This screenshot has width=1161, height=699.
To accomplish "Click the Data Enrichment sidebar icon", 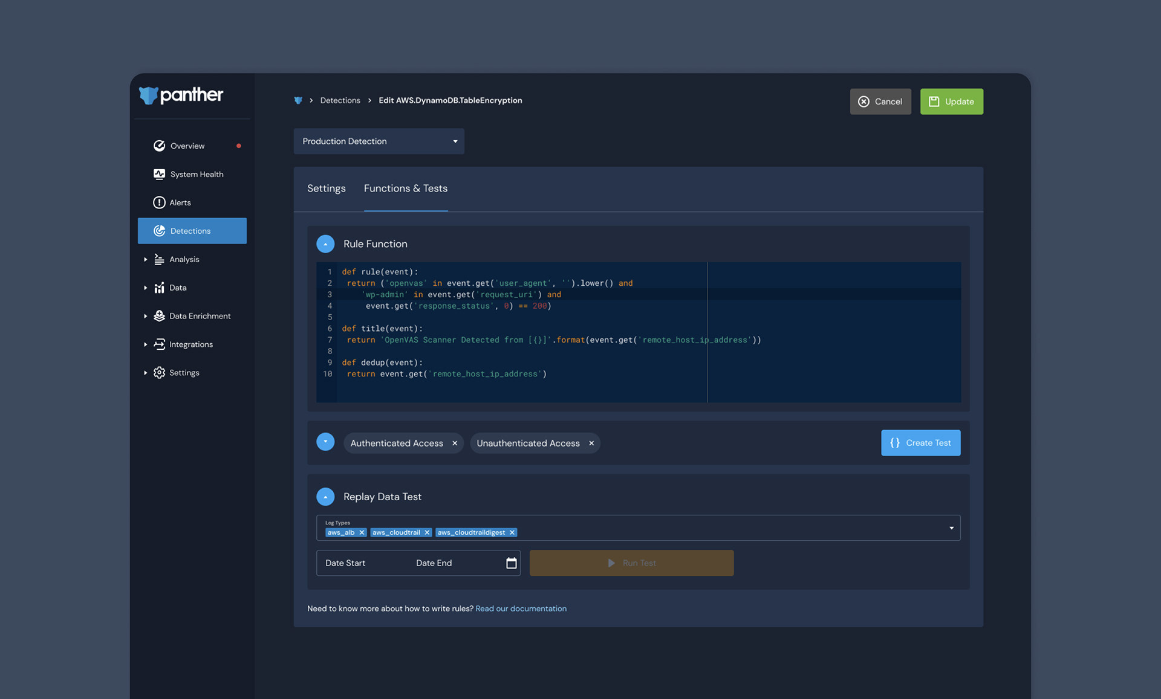I will click(159, 316).
